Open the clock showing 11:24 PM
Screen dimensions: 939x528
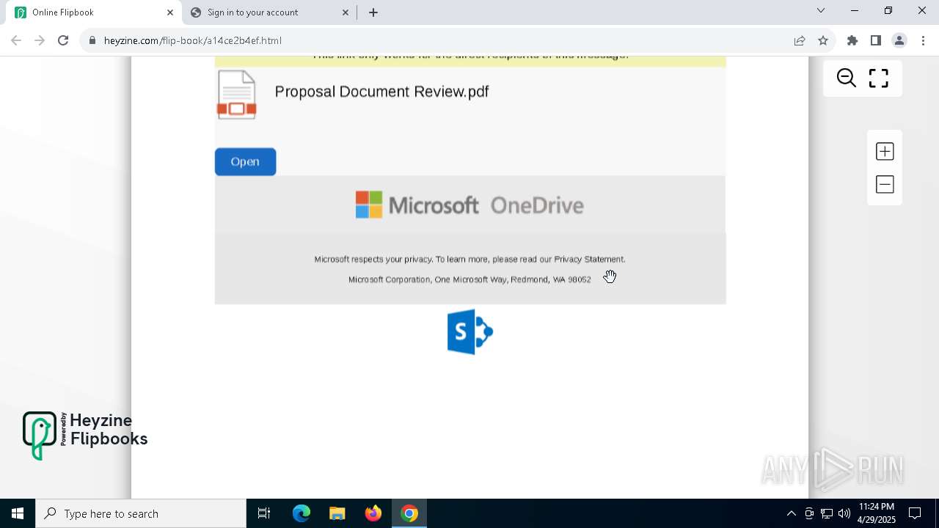pos(877,513)
